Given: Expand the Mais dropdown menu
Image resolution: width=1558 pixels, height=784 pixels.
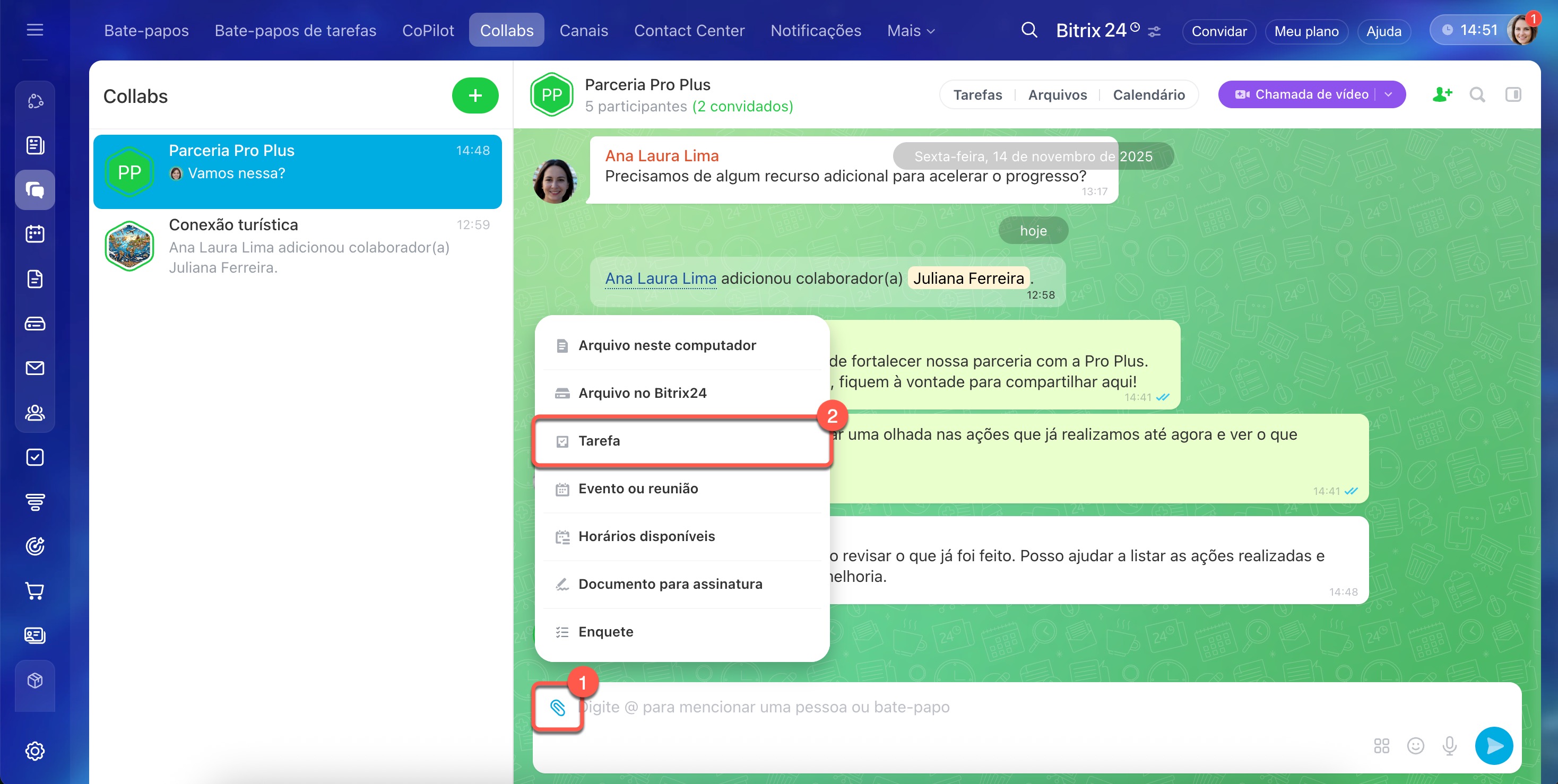Looking at the screenshot, I should tap(910, 30).
